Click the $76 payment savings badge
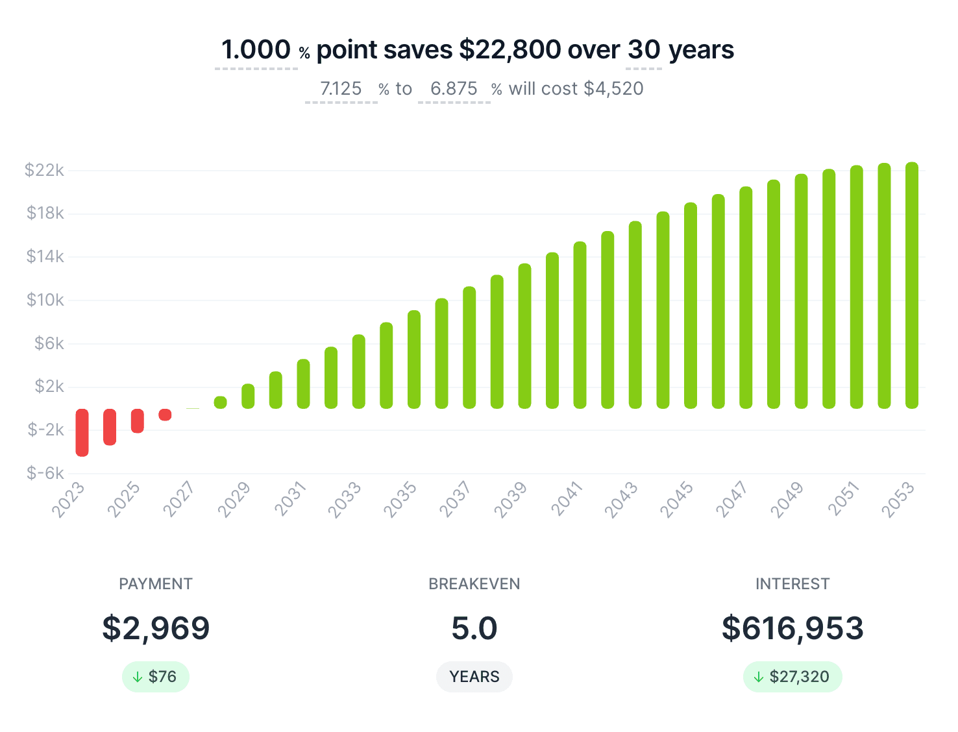 (x=156, y=677)
